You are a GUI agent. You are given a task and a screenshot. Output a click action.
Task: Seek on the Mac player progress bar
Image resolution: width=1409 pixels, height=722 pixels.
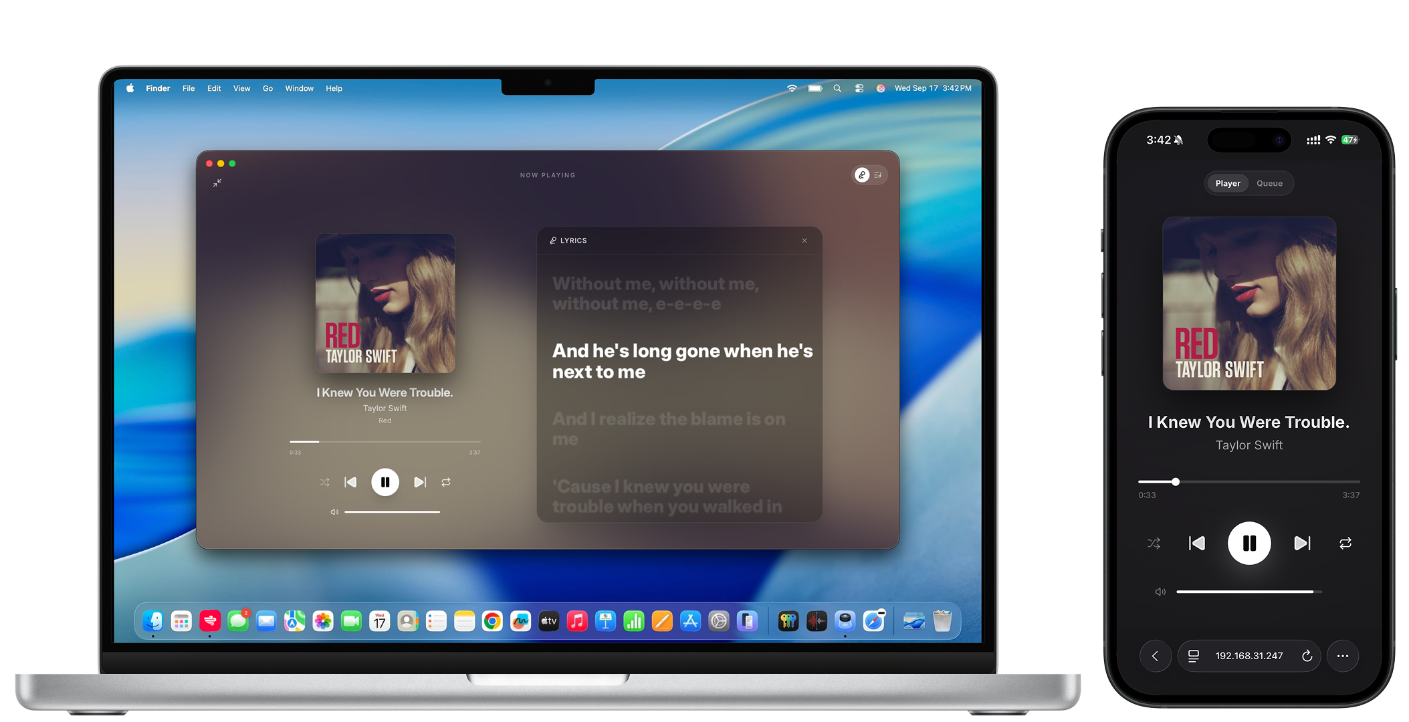coord(385,442)
